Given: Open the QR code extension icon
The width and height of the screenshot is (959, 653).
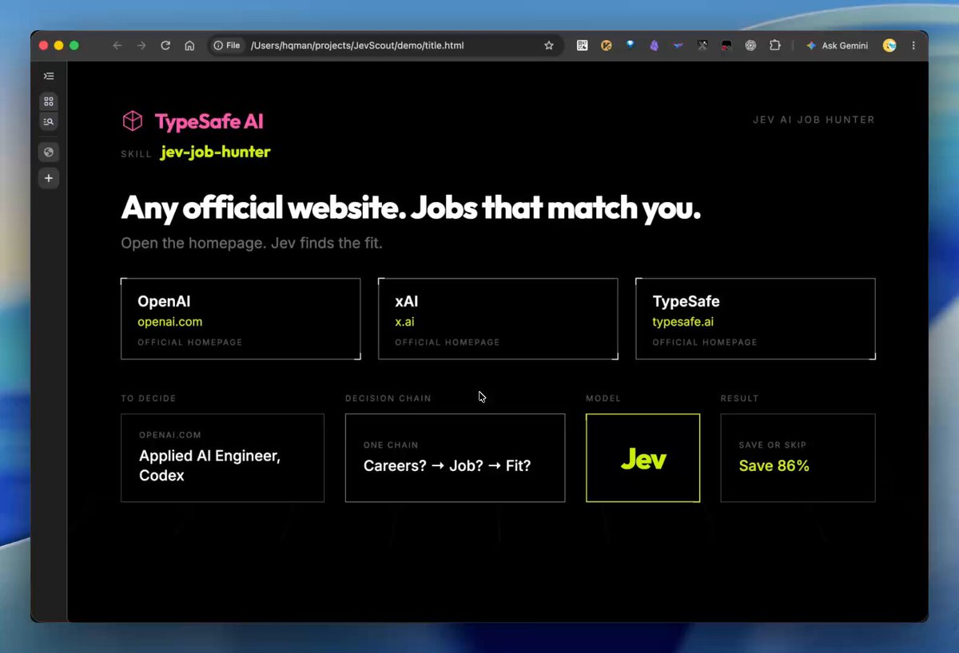Looking at the screenshot, I should (x=583, y=46).
